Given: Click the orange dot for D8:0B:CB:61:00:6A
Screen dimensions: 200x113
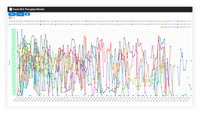Looking at the screenshot, I should pos(25,21).
